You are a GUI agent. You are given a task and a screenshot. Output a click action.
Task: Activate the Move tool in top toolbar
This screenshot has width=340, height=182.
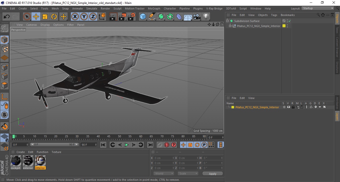point(36,17)
